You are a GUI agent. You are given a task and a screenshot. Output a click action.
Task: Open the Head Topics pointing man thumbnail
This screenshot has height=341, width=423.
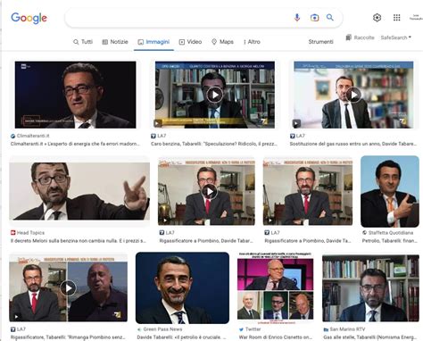pyautogui.click(x=79, y=191)
